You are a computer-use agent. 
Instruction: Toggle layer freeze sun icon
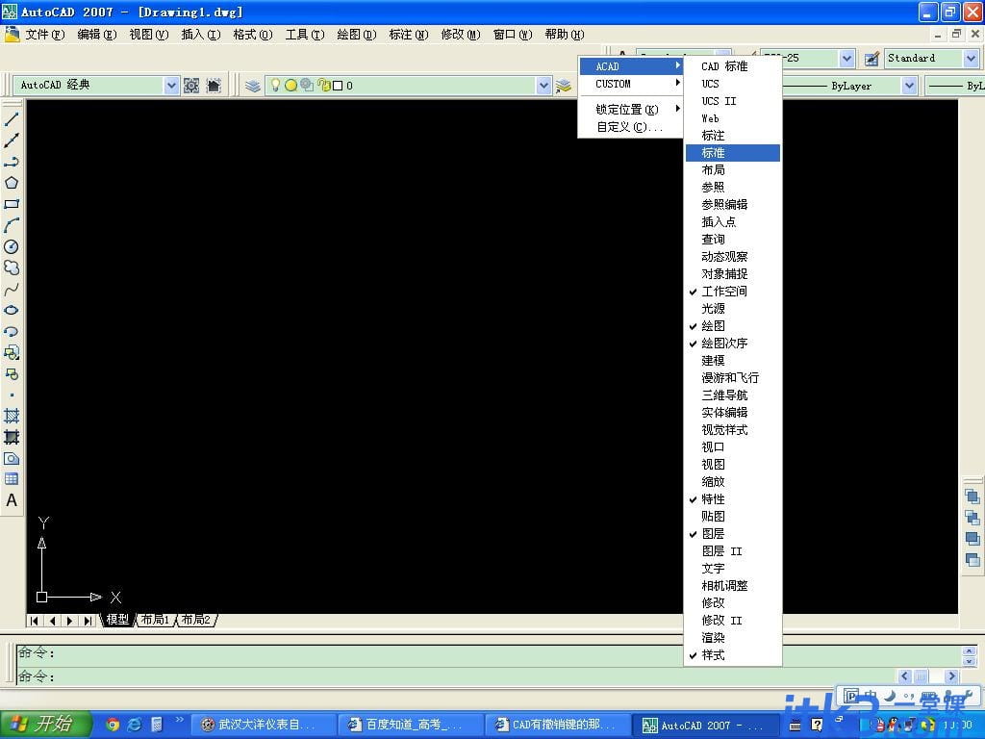pyautogui.click(x=290, y=85)
